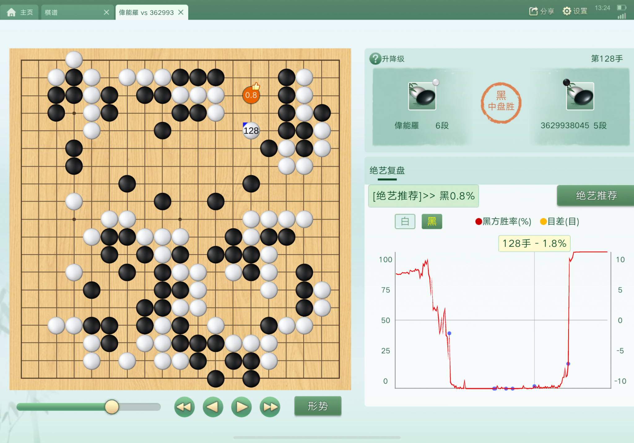Jump to first move with rewind button
Screen dimensions: 634x443
point(185,407)
